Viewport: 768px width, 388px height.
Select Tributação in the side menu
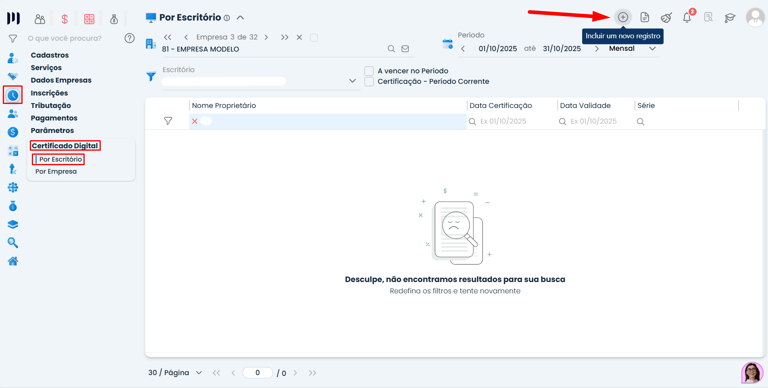[51, 106]
